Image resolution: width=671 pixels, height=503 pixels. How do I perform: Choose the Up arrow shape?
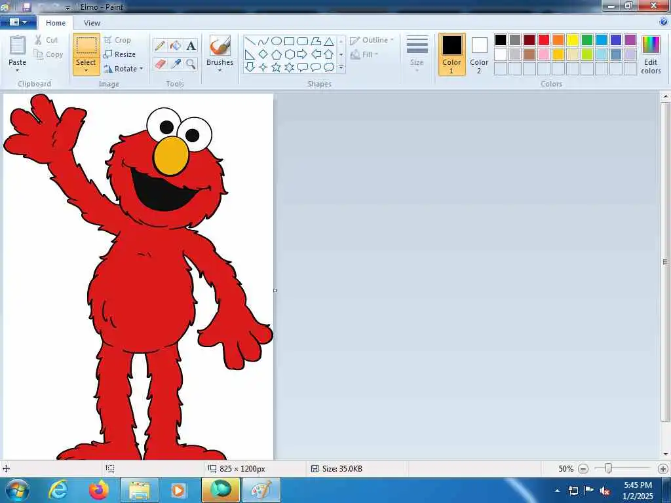(x=329, y=54)
